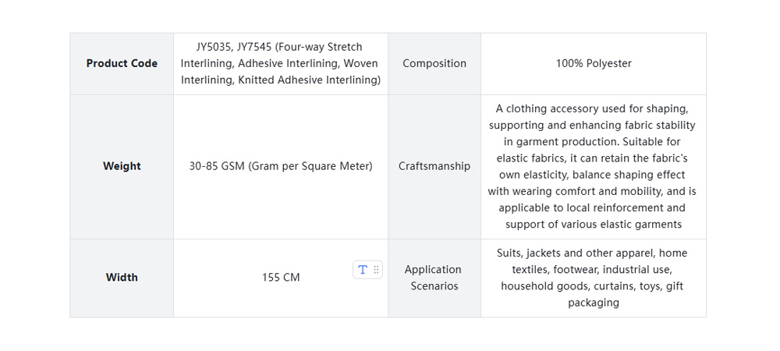Click the 'Interlining, Adhesive Interlining, Woven' line
The width and height of the screenshot is (780, 351).
tap(279, 64)
